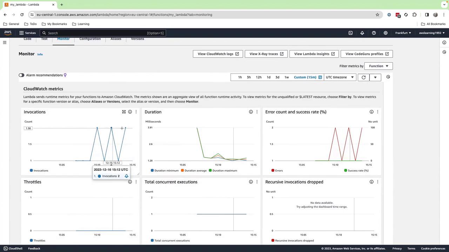
Task: Click the notifications bell icon
Action: 362,33
